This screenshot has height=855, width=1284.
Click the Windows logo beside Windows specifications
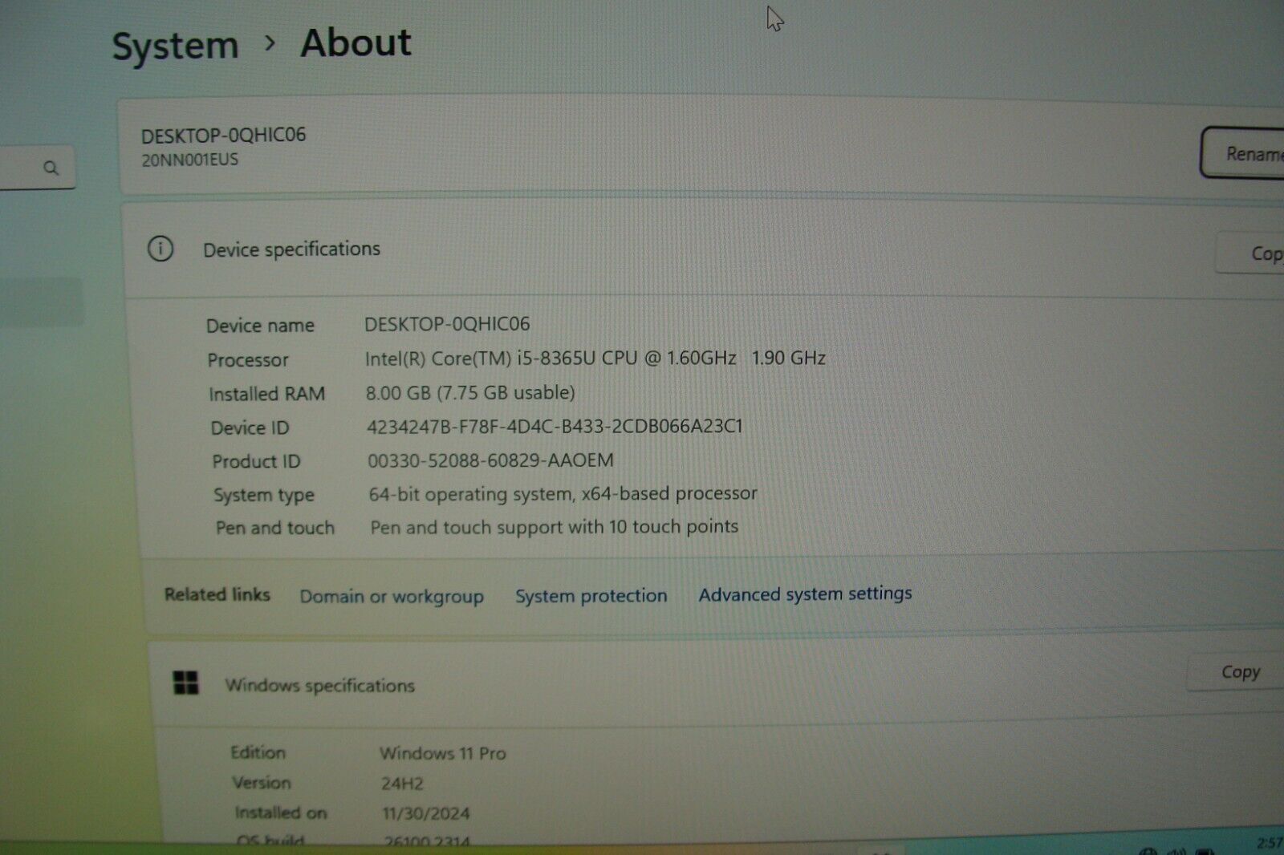coord(185,683)
